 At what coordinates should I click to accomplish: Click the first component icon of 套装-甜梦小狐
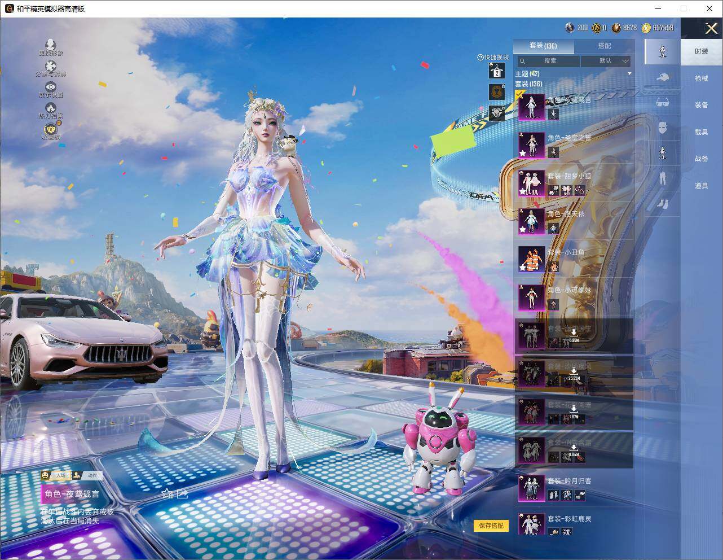click(553, 190)
